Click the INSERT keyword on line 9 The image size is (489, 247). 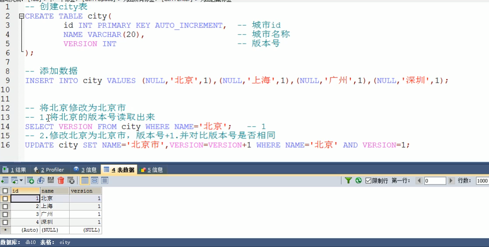tap(39, 81)
